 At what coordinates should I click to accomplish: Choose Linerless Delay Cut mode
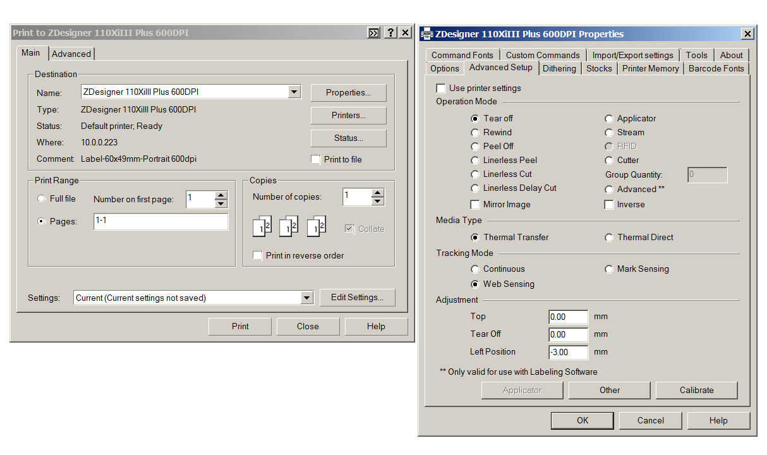coord(475,188)
